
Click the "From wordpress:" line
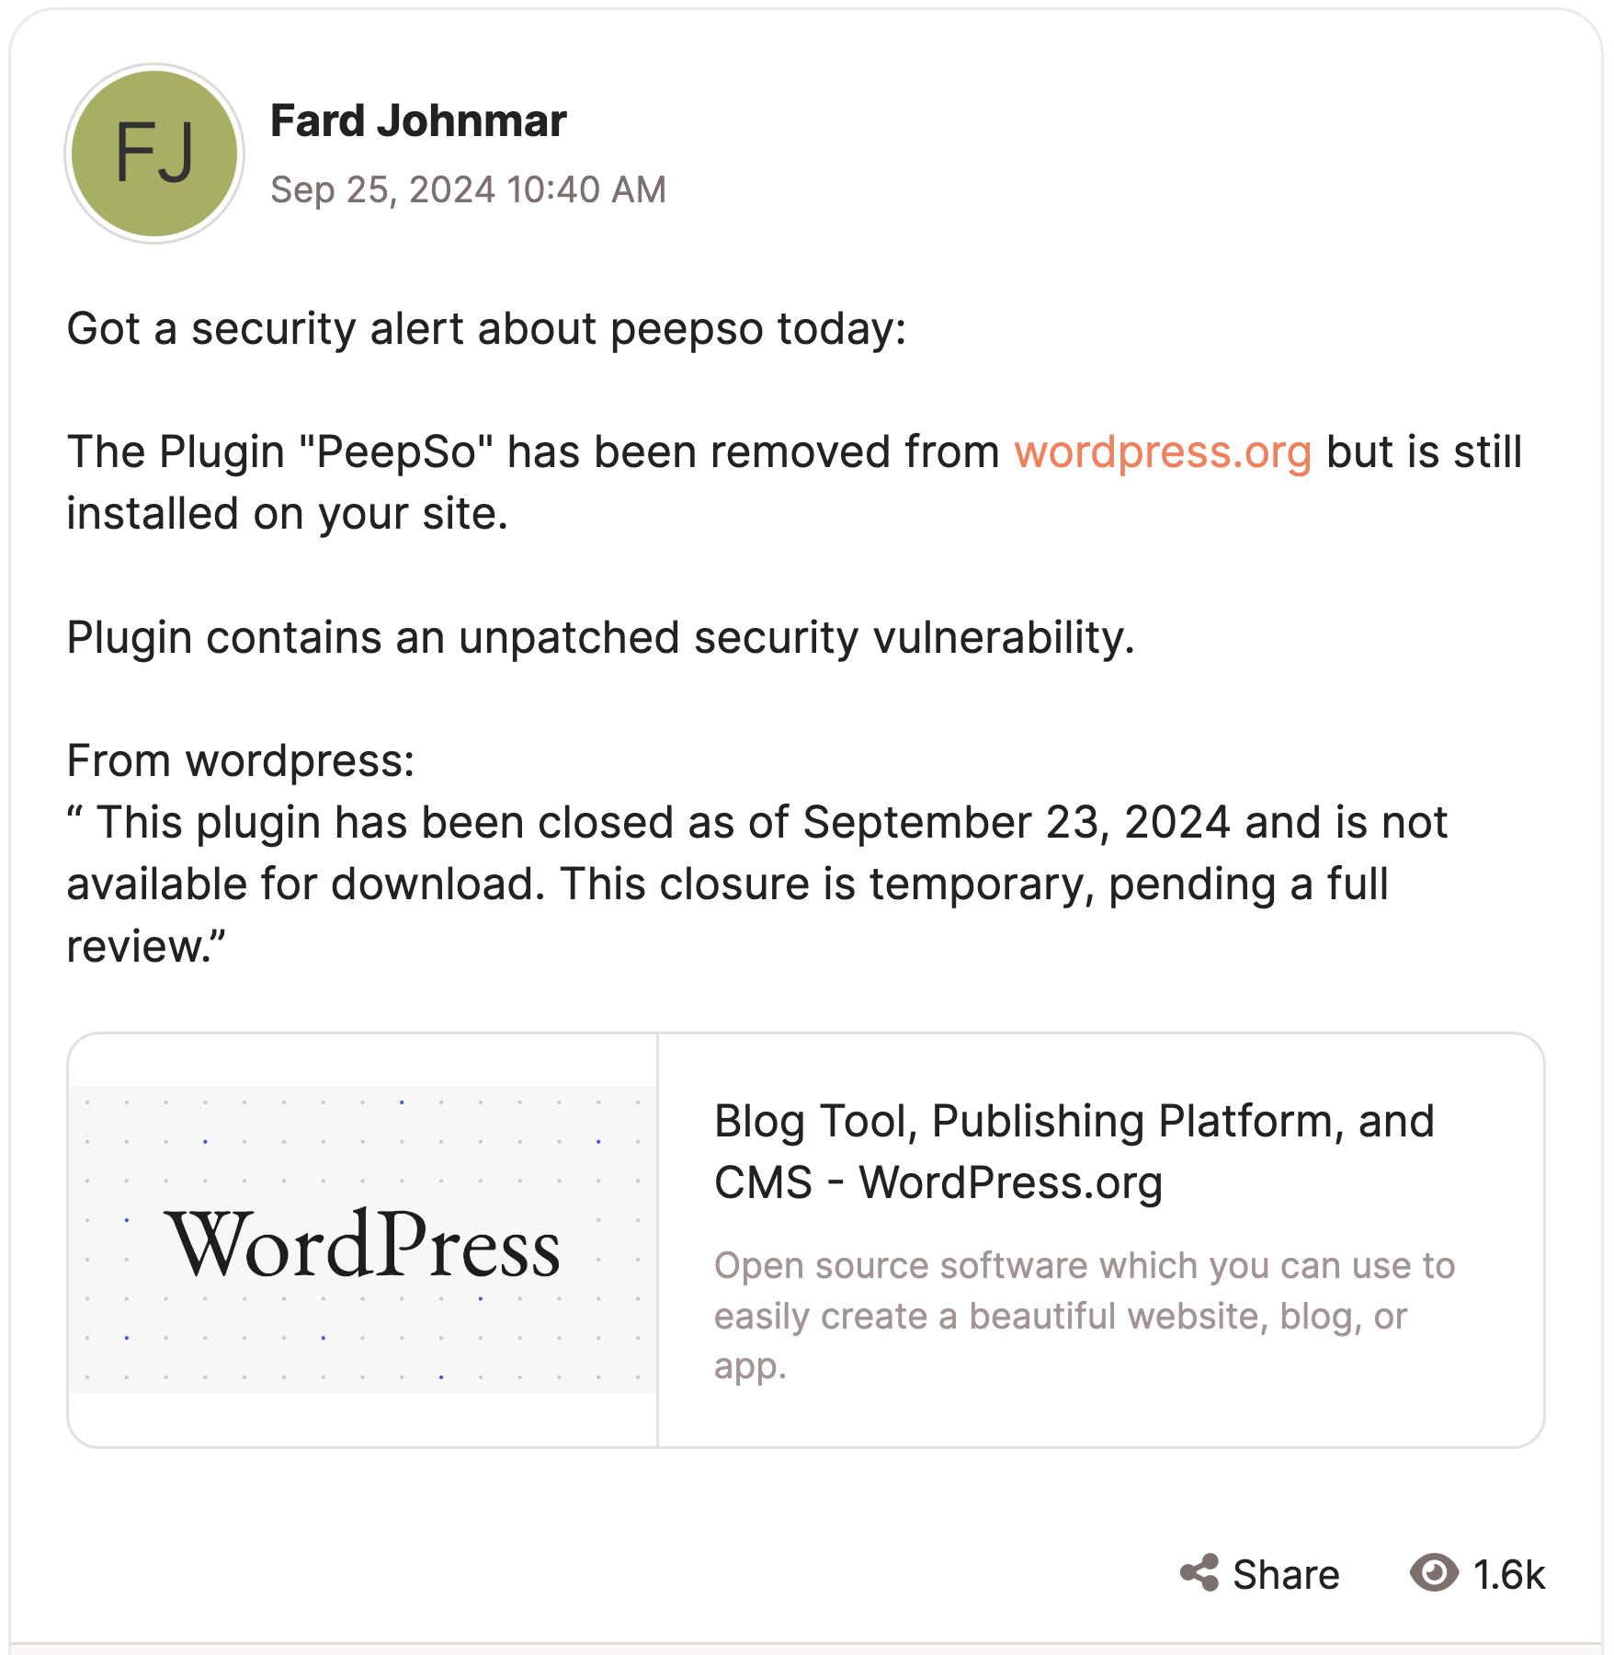(241, 761)
